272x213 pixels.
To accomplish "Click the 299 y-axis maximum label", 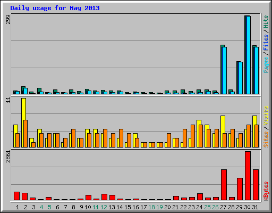I will point(8,20).
